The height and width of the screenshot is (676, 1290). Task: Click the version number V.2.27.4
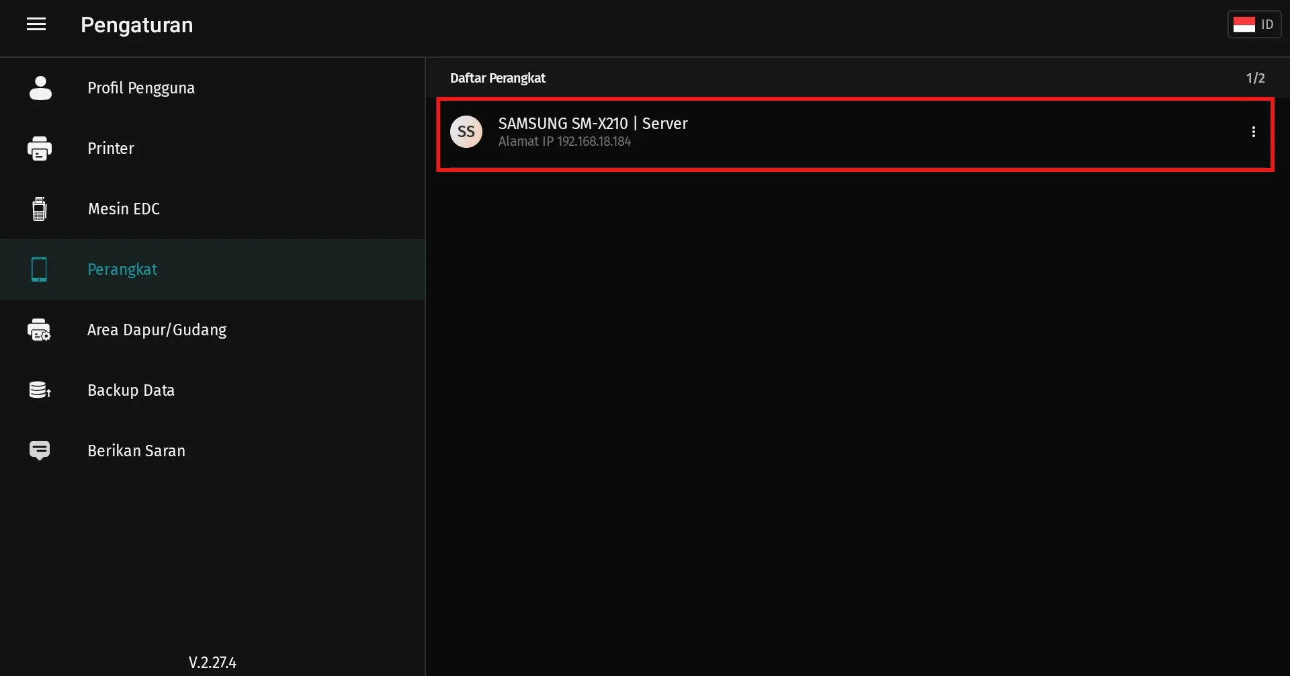pyautogui.click(x=212, y=663)
